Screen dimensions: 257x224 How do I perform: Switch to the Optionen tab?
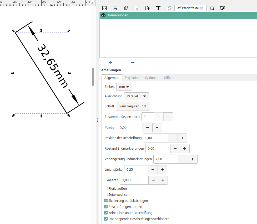click(152, 78)
